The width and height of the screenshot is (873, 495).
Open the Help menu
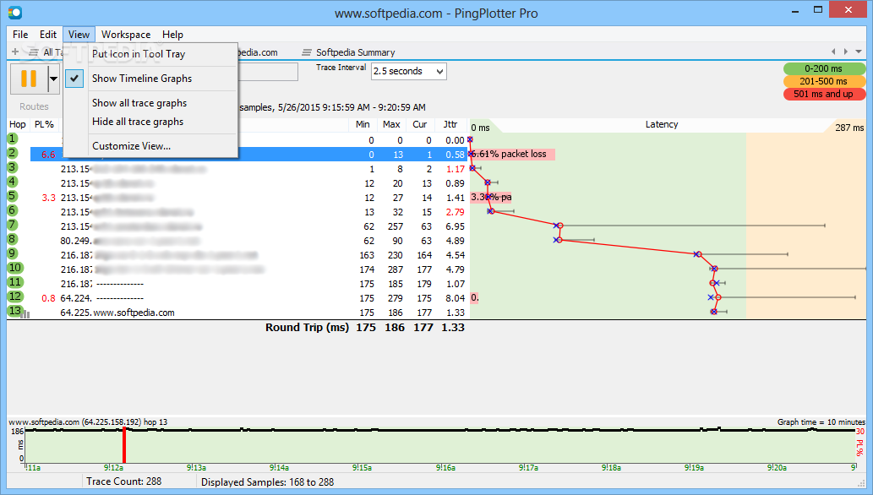[x=172, y=35]
